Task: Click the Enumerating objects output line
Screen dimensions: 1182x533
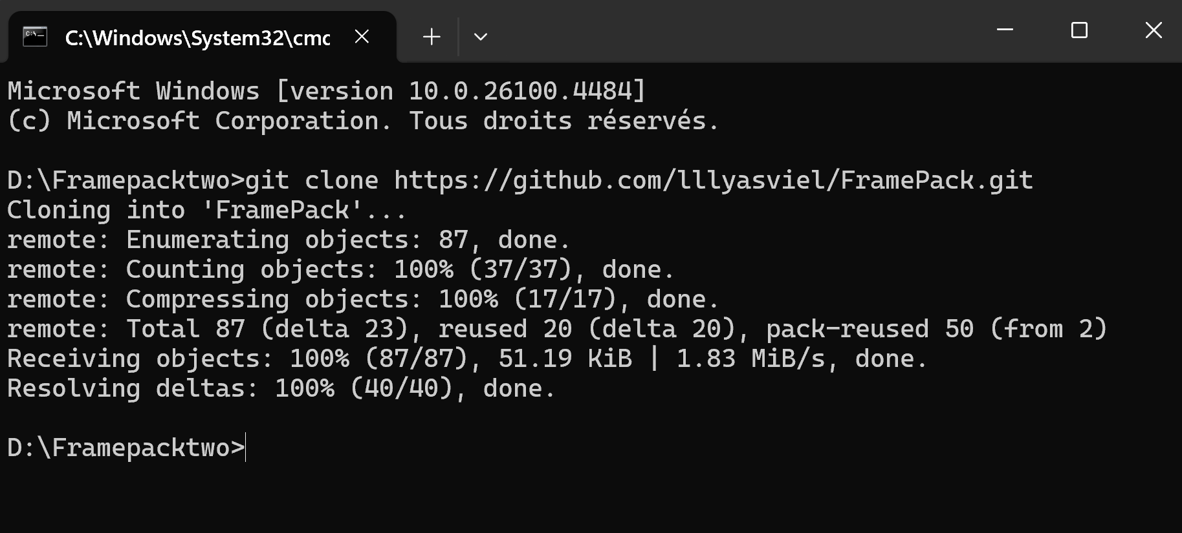Action: [289, 240]
